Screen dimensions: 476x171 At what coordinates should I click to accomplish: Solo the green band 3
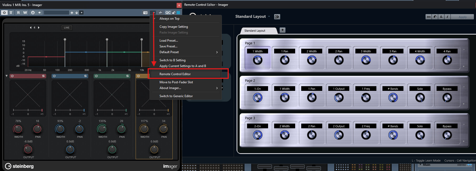(x=127, y=76)
